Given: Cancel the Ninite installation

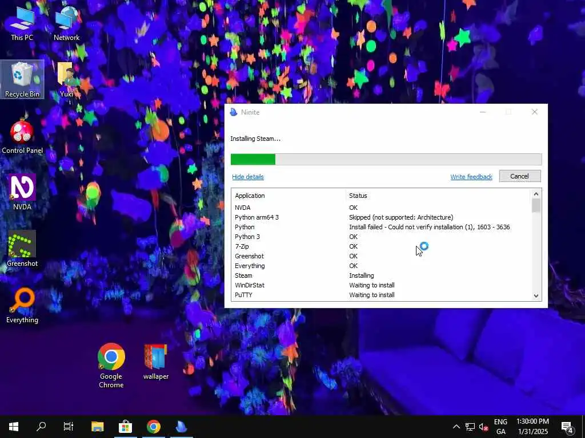Looking at the screenshot, I should click(520, 176).
